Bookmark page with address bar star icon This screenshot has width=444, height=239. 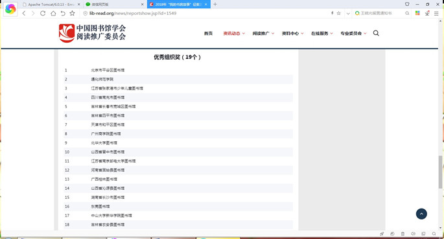338,14
